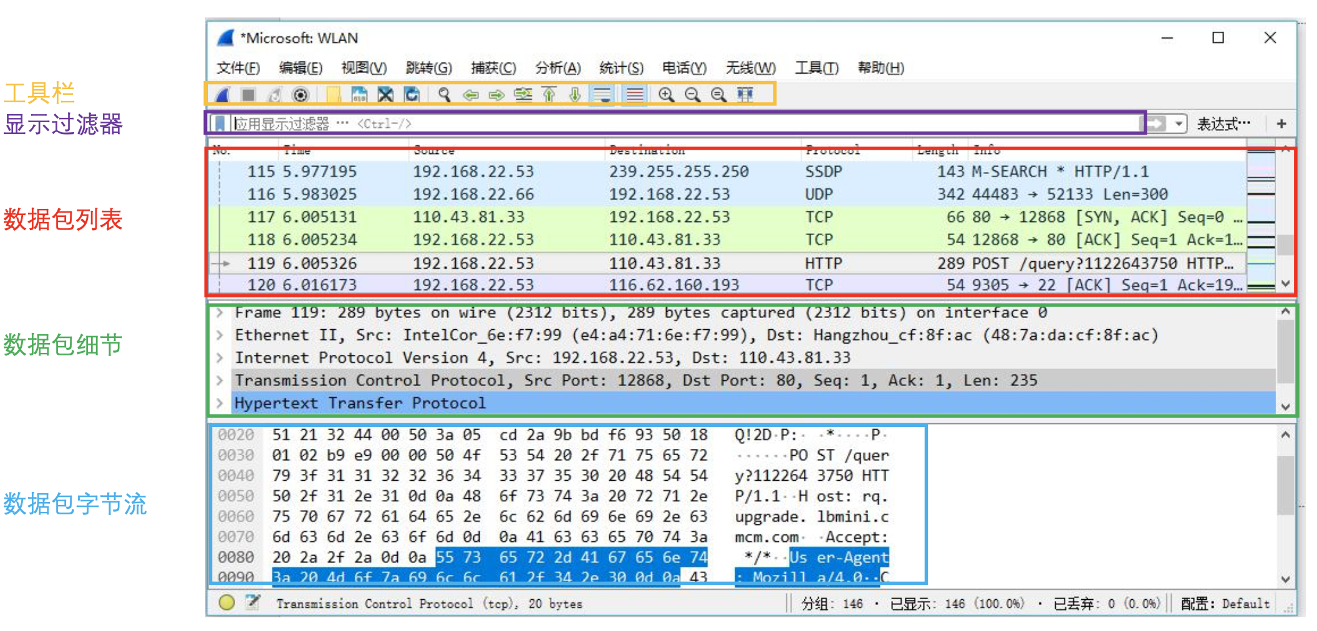Screen dimensions: 1317x631
Task: Open the filter bookmark icon
Action: 219,123
